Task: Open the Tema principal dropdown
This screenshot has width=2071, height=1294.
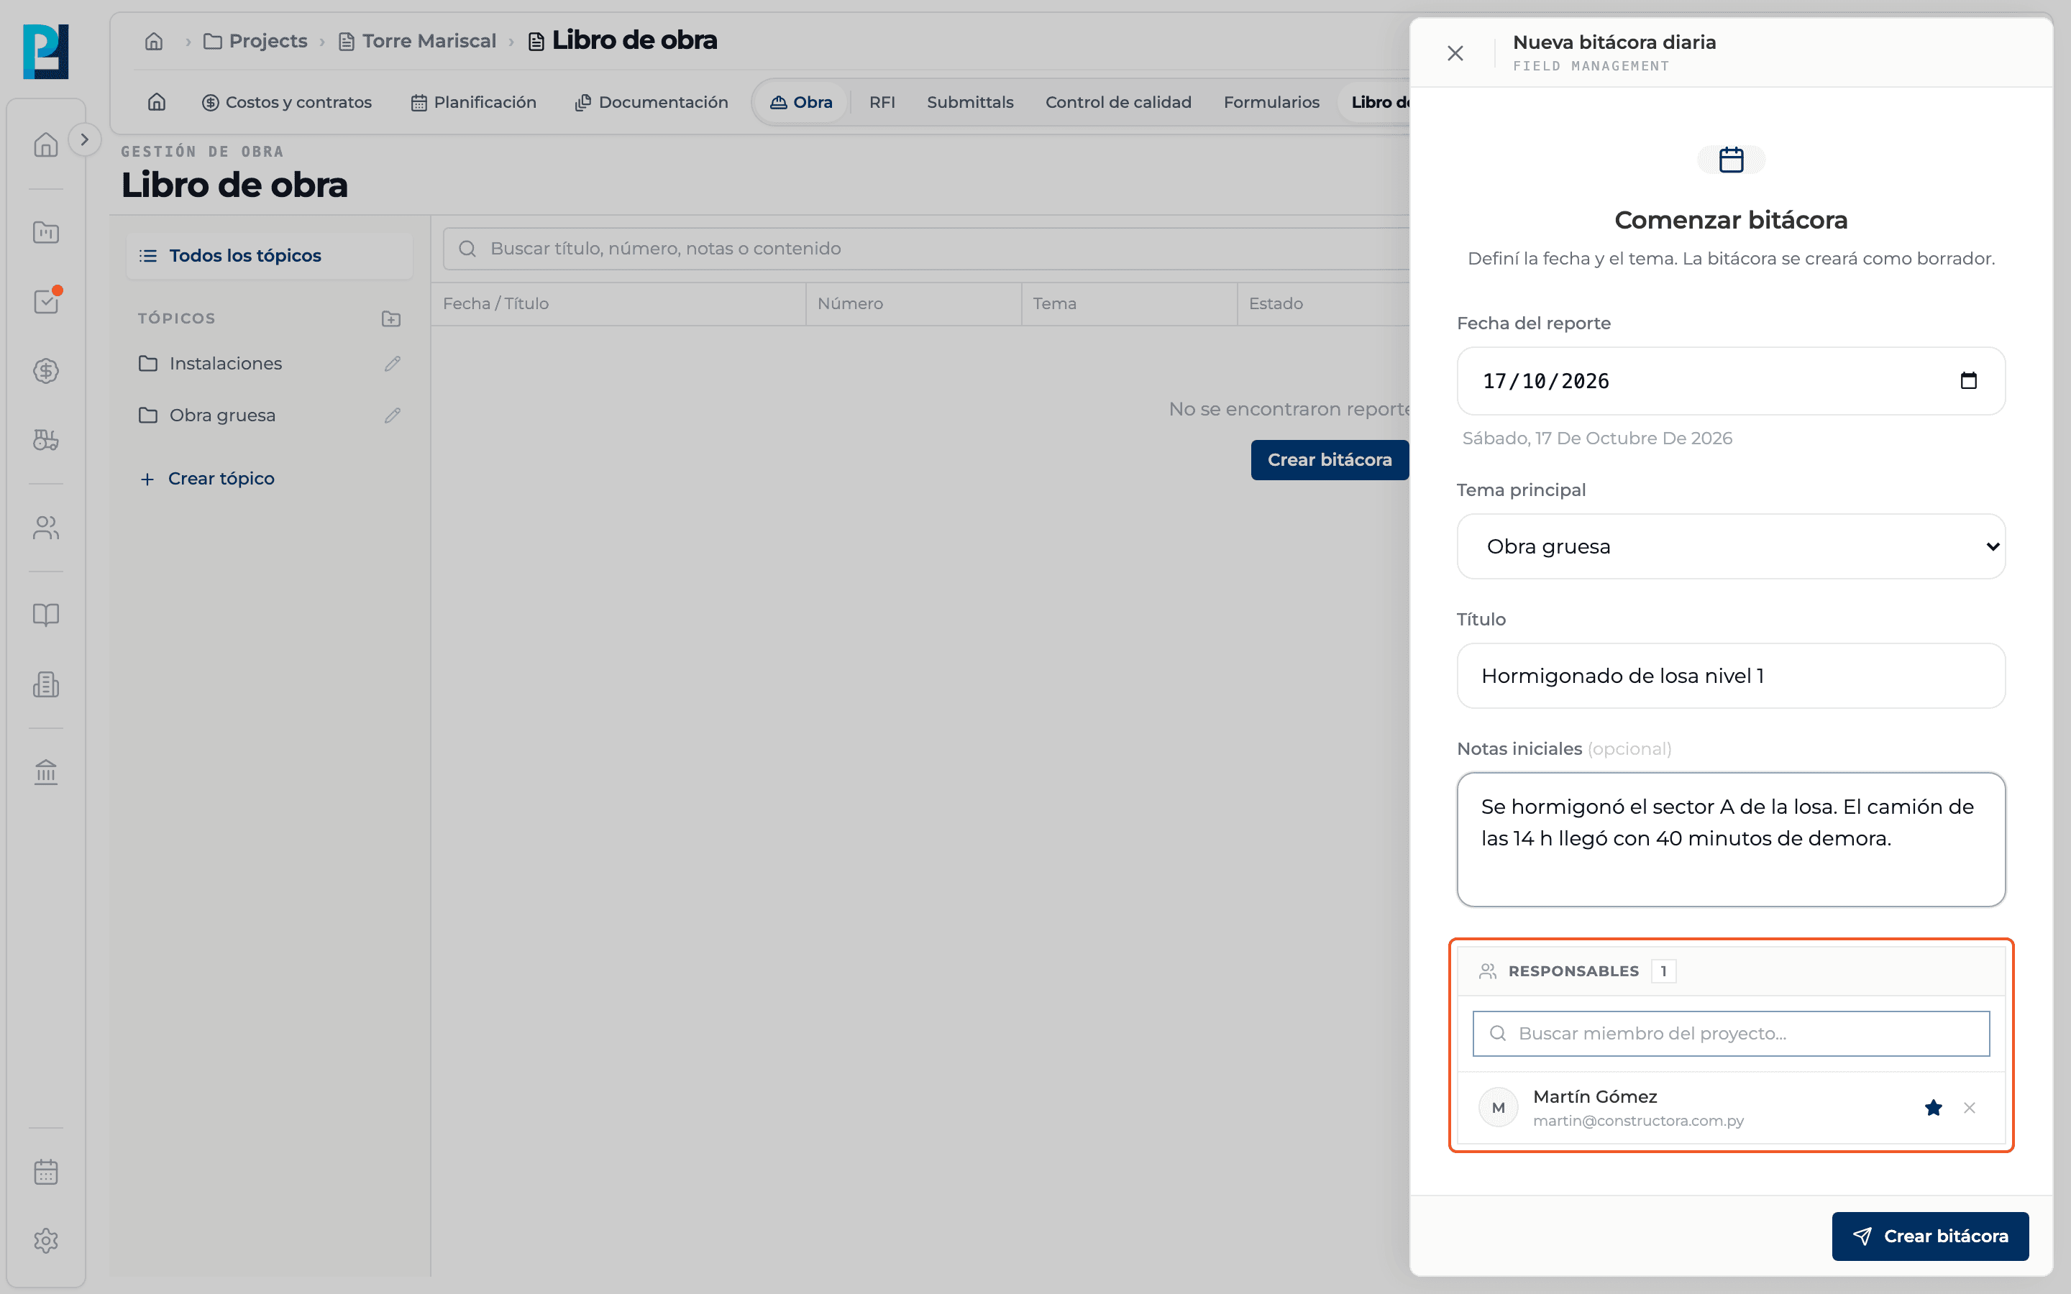Action: click(1730, 546)
